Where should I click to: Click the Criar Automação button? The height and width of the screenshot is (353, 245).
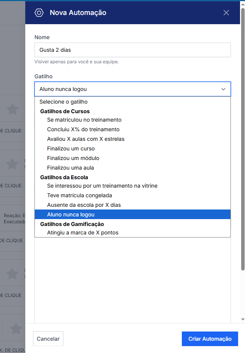[210, 339]
